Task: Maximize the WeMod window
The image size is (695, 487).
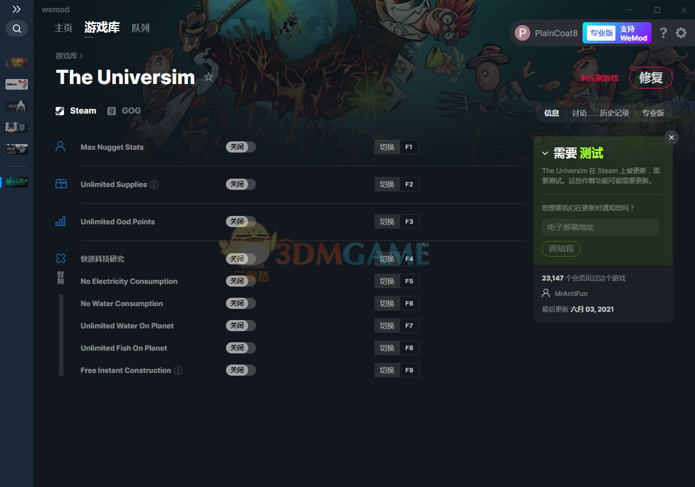Action: pos(657,10)
